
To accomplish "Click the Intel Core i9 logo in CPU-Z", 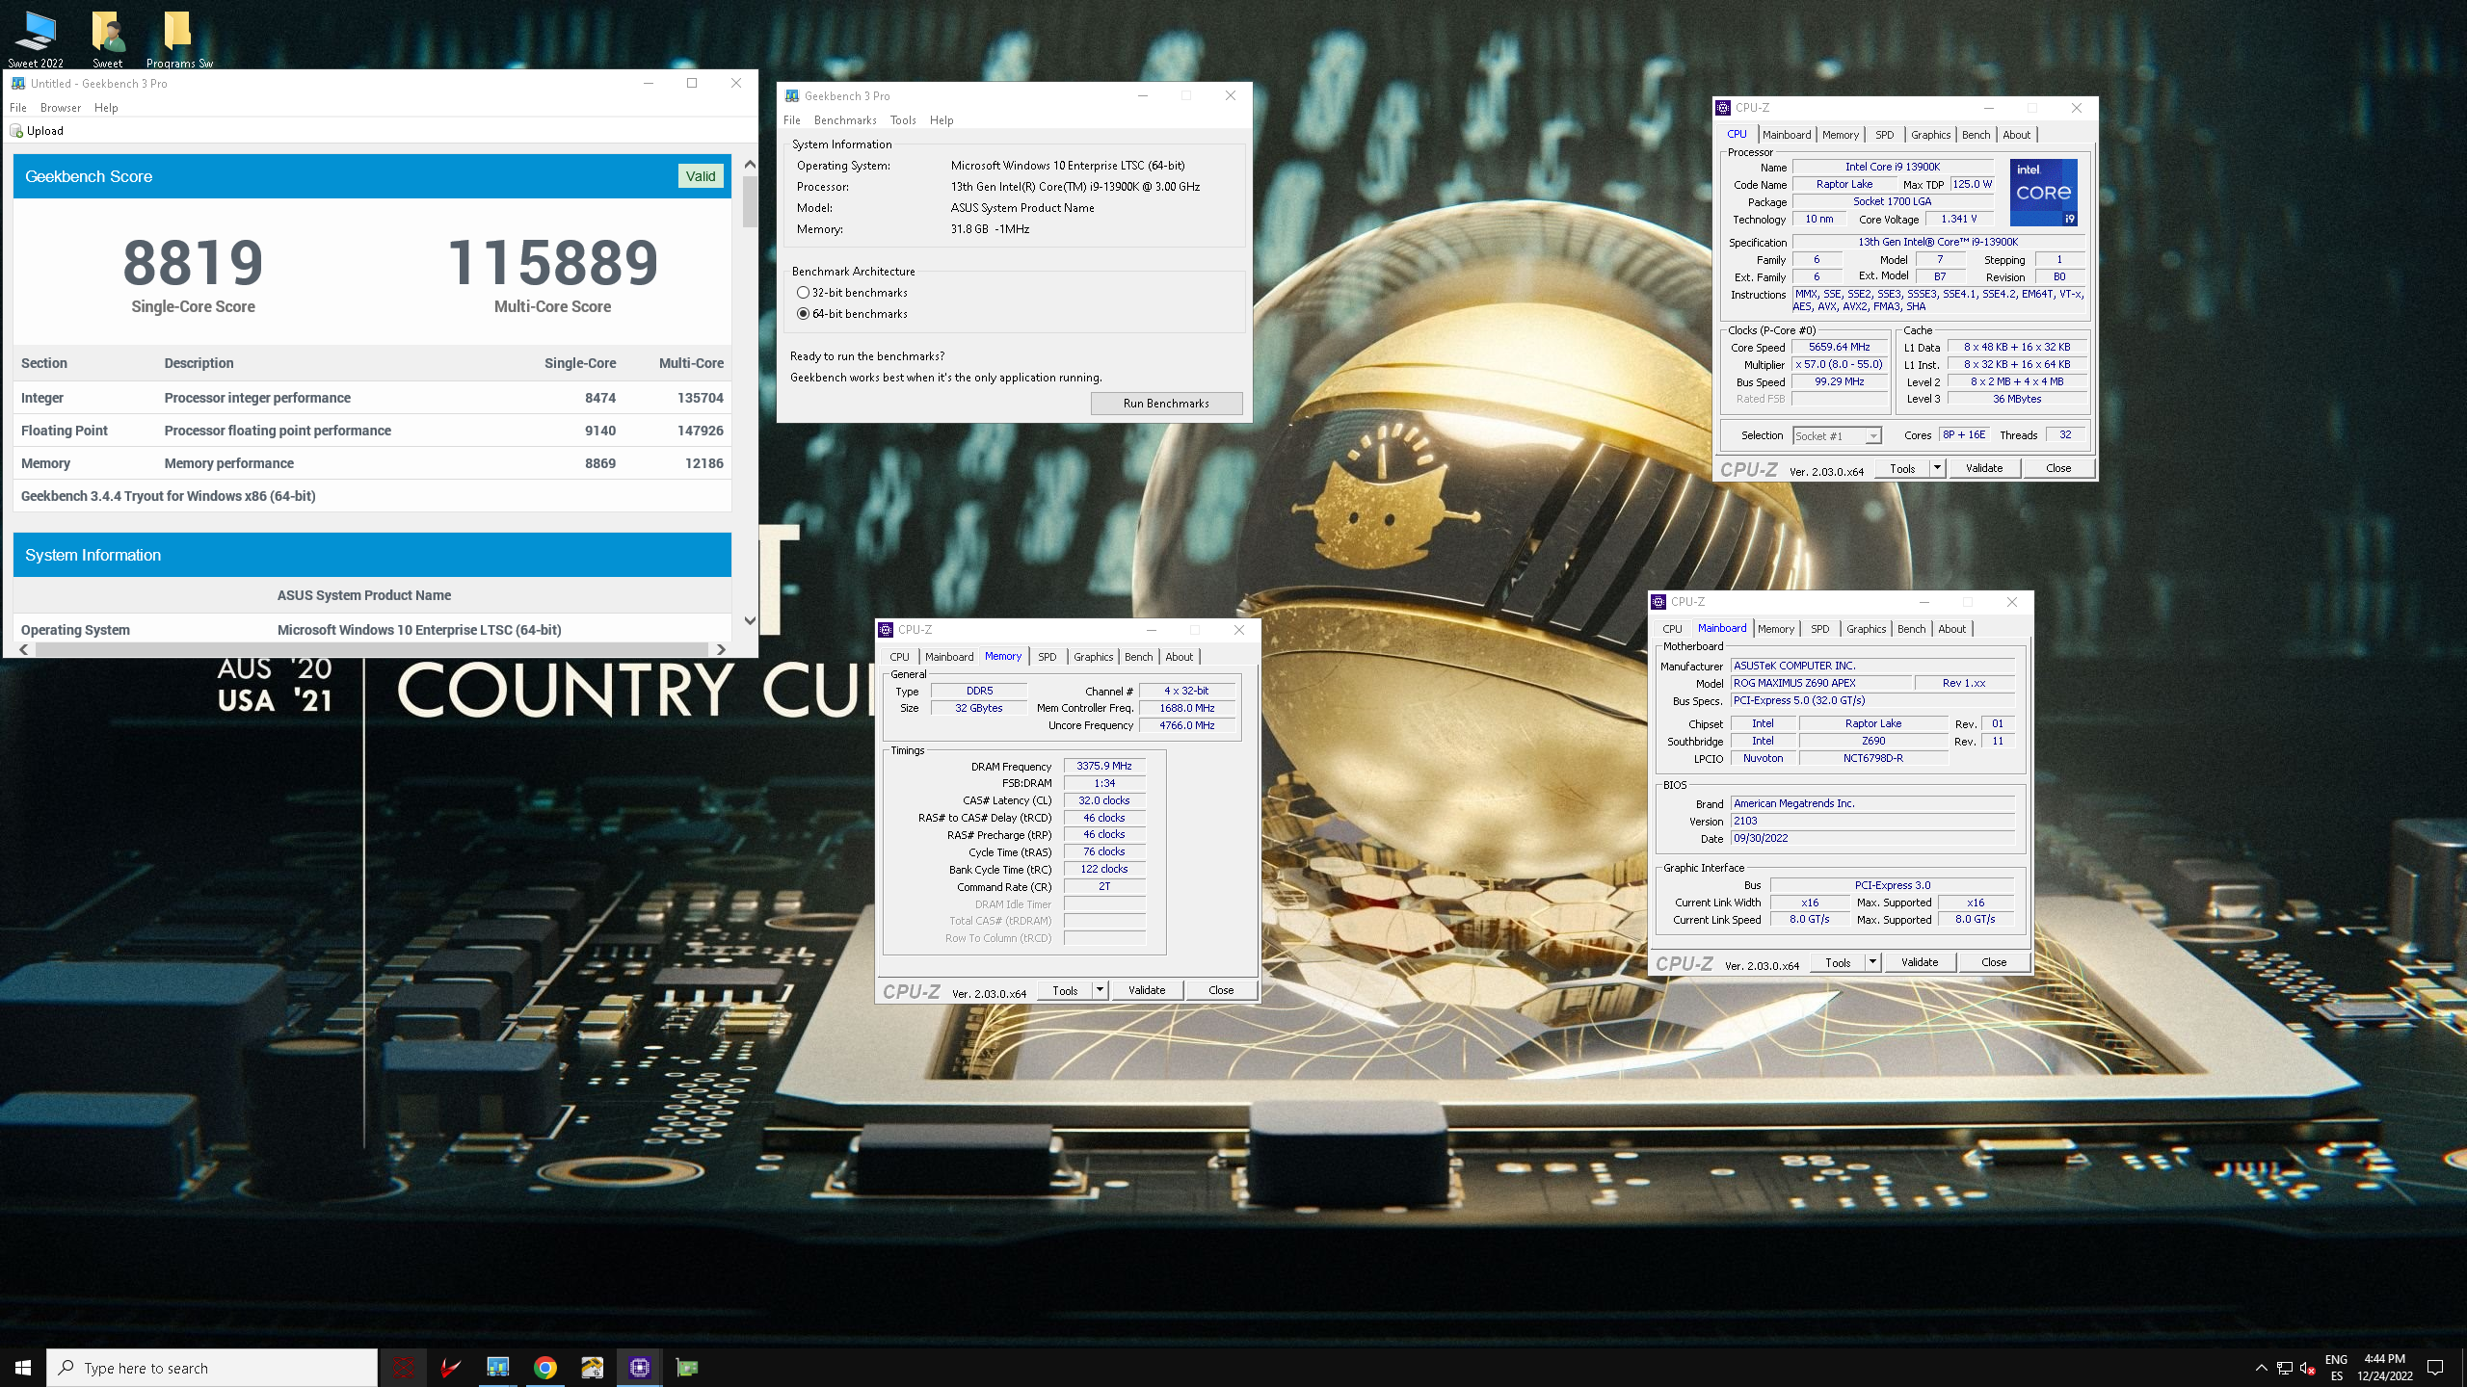I will [x=2043, y=193].
